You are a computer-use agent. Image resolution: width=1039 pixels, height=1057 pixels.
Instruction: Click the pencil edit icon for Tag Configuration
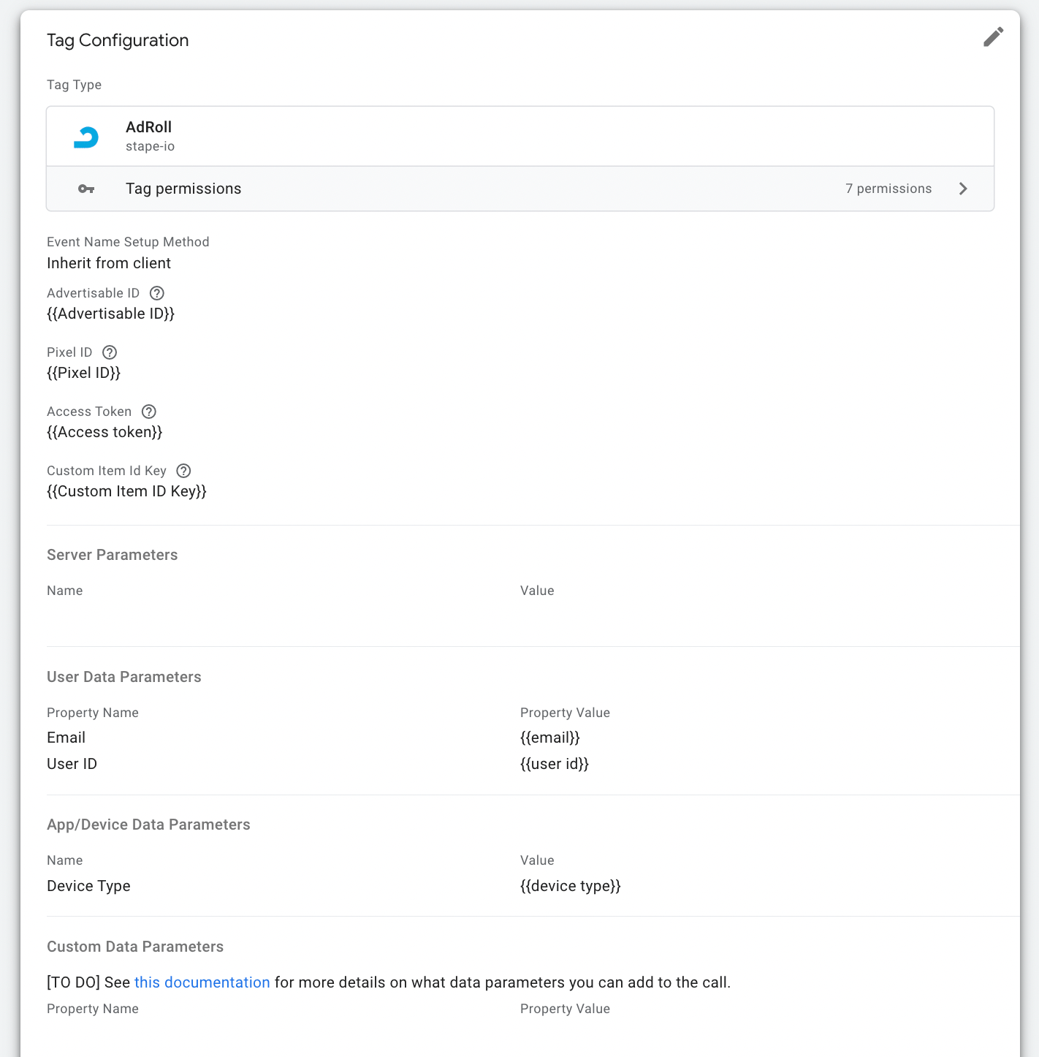[993, 37]
